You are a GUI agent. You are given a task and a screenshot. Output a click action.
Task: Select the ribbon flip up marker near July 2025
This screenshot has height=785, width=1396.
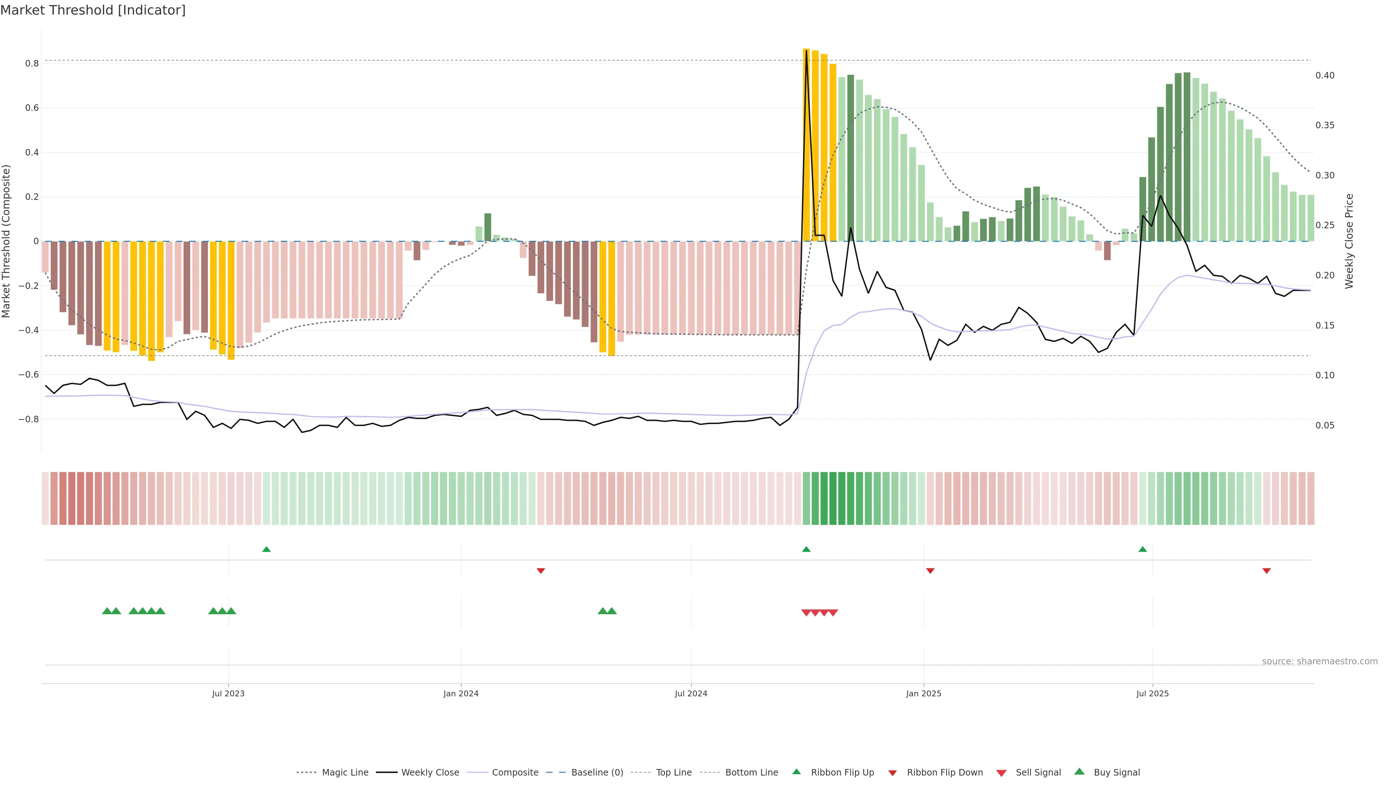pyautogui.click(x=1142, y=549)
